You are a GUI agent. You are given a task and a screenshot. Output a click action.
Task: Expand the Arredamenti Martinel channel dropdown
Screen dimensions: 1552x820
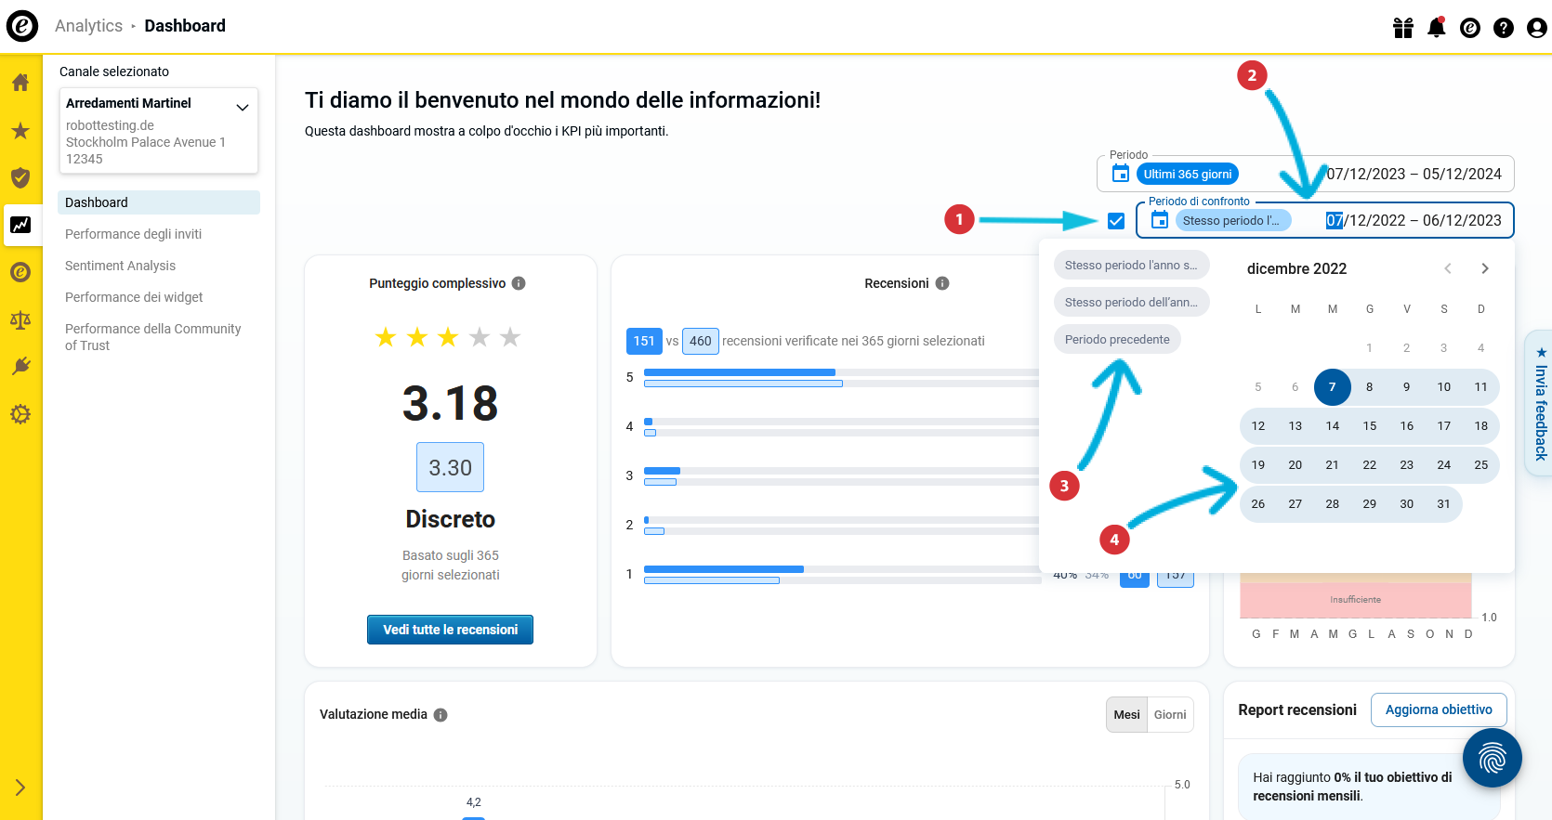pos(243,107)
